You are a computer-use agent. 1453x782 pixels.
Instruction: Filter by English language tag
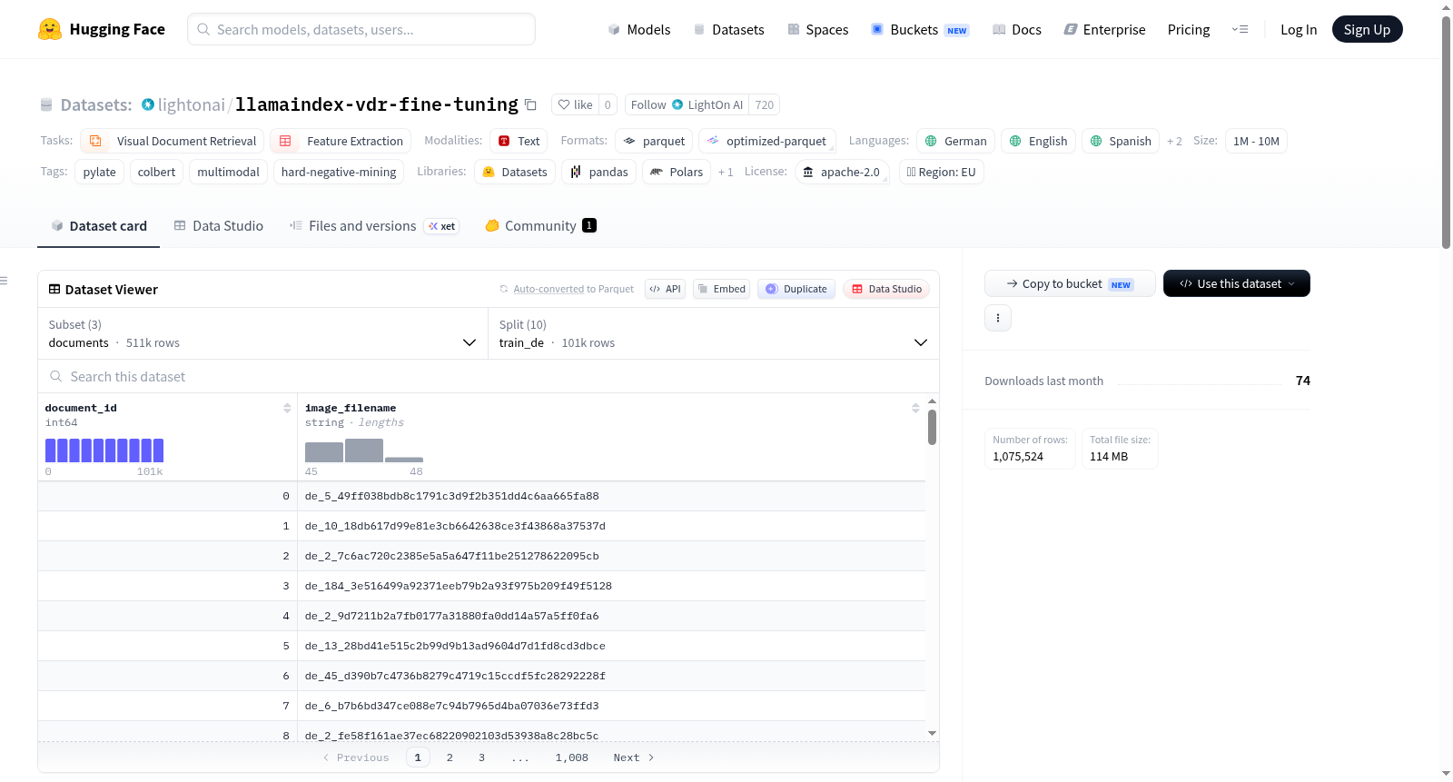(1038, 141)
